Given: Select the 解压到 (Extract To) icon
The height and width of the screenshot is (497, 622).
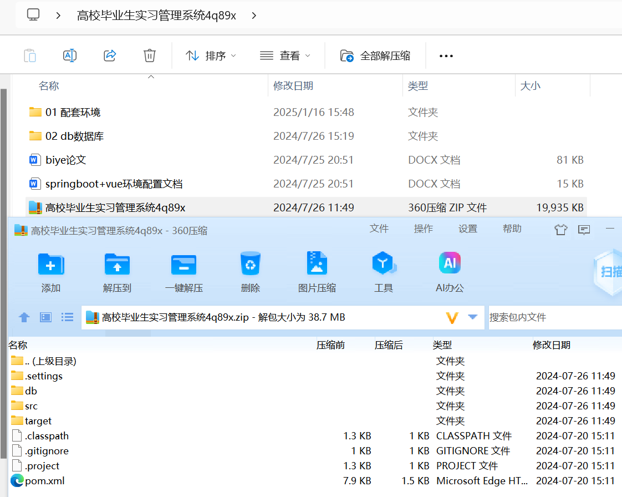Looking at the screenshot, I should coord(117,270).
